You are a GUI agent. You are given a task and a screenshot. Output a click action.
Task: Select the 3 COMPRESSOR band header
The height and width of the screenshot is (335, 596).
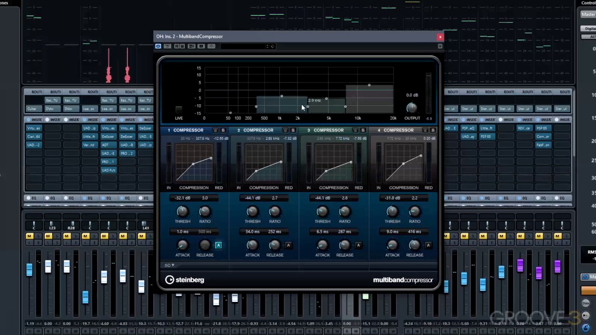pyautogui.click(x=325, y=130)
